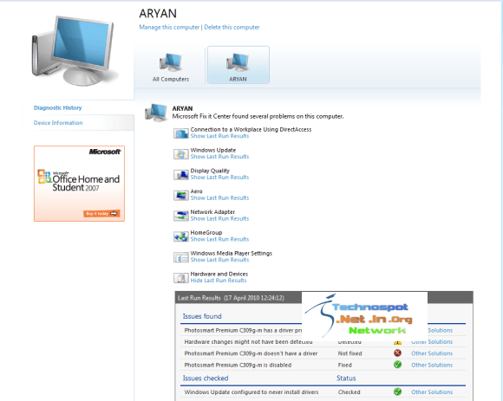The image size is (503, 401).
Task: Click the Manage this computer link
Action: point(169,27)
